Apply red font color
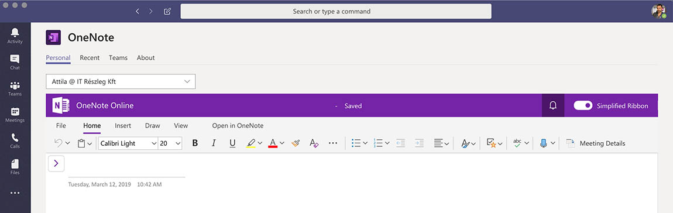The width and height of the screenshot is (673, 213). coord(273,143)
